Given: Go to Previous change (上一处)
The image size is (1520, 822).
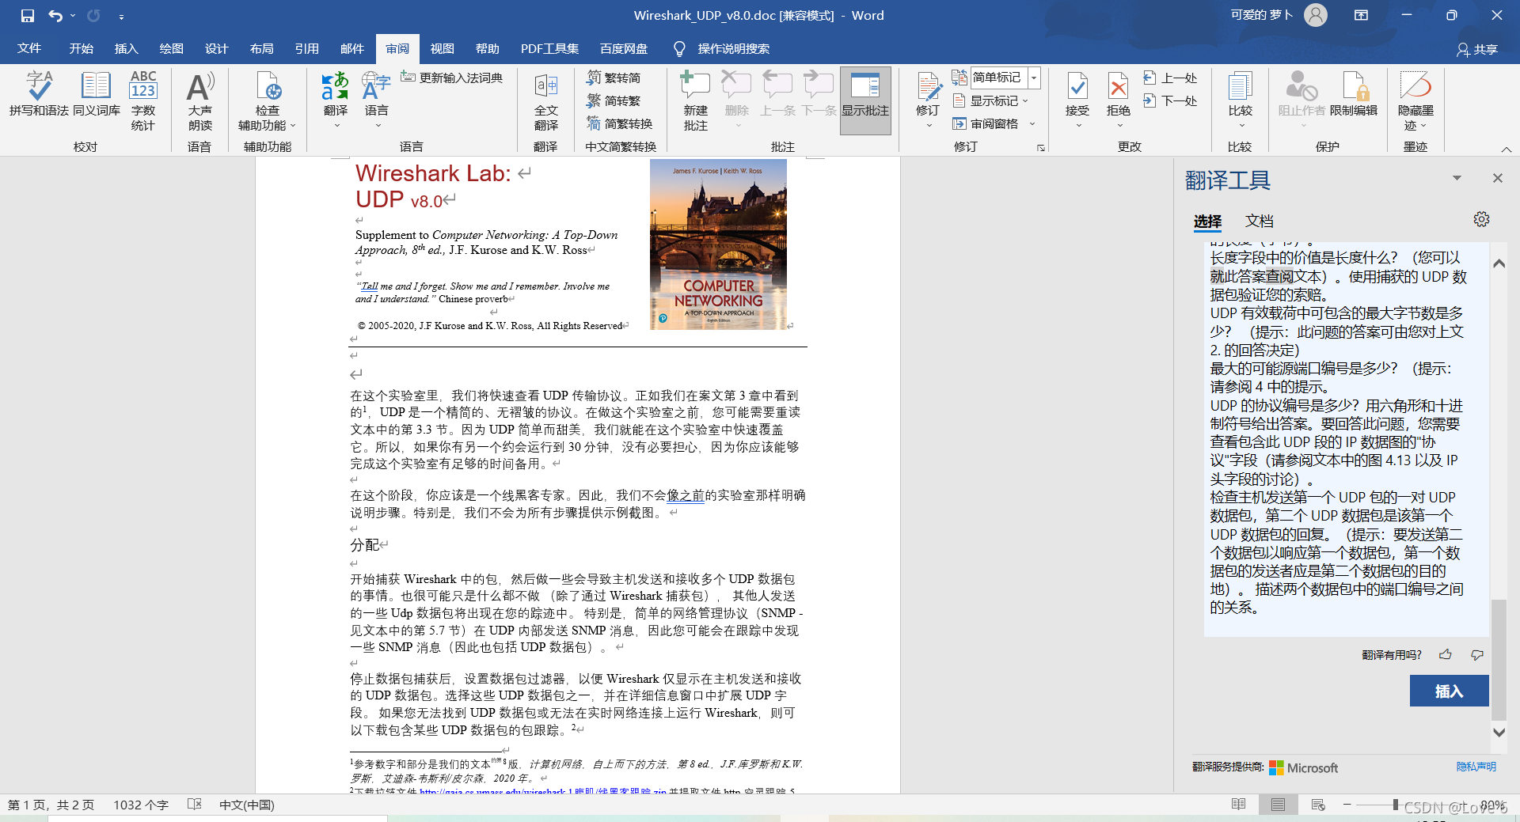Looking at the screenshot, I should coord(1171,78).
